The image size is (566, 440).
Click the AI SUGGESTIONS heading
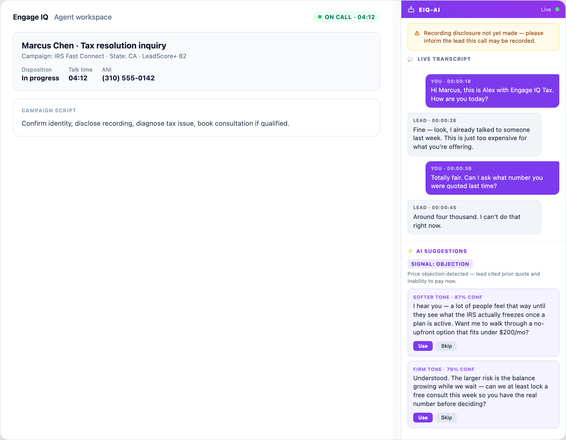point(441,251)
